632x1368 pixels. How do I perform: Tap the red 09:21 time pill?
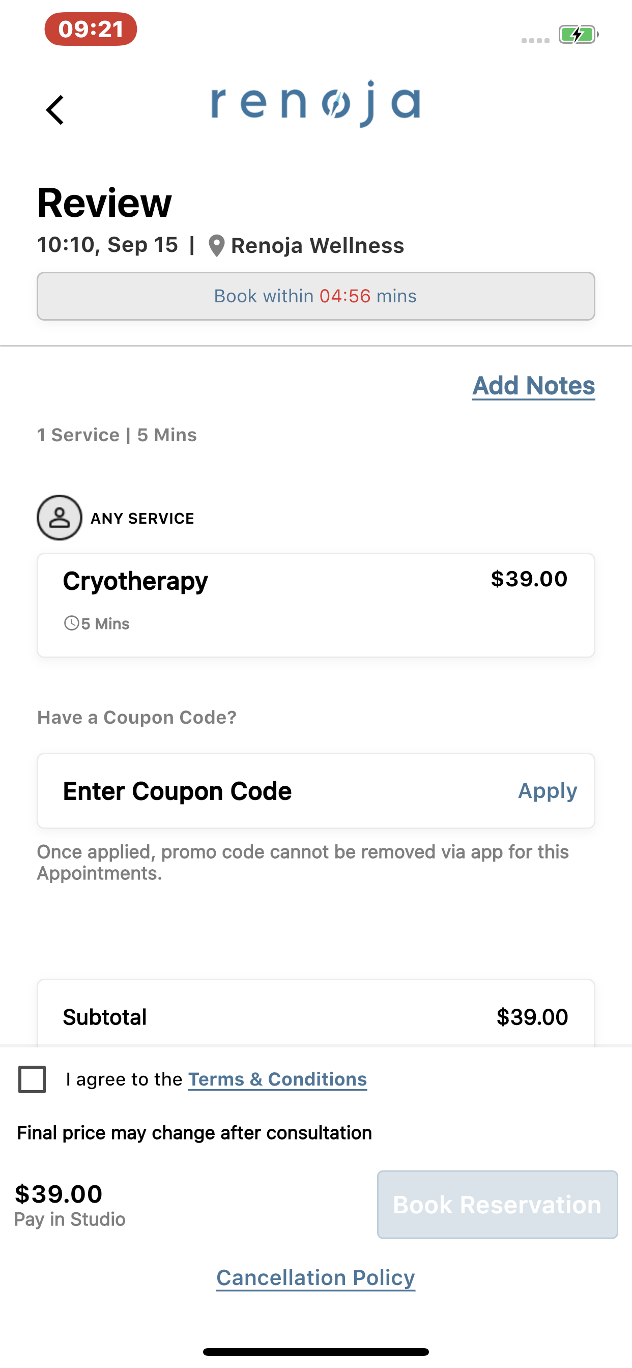click(x=91, y=29)
